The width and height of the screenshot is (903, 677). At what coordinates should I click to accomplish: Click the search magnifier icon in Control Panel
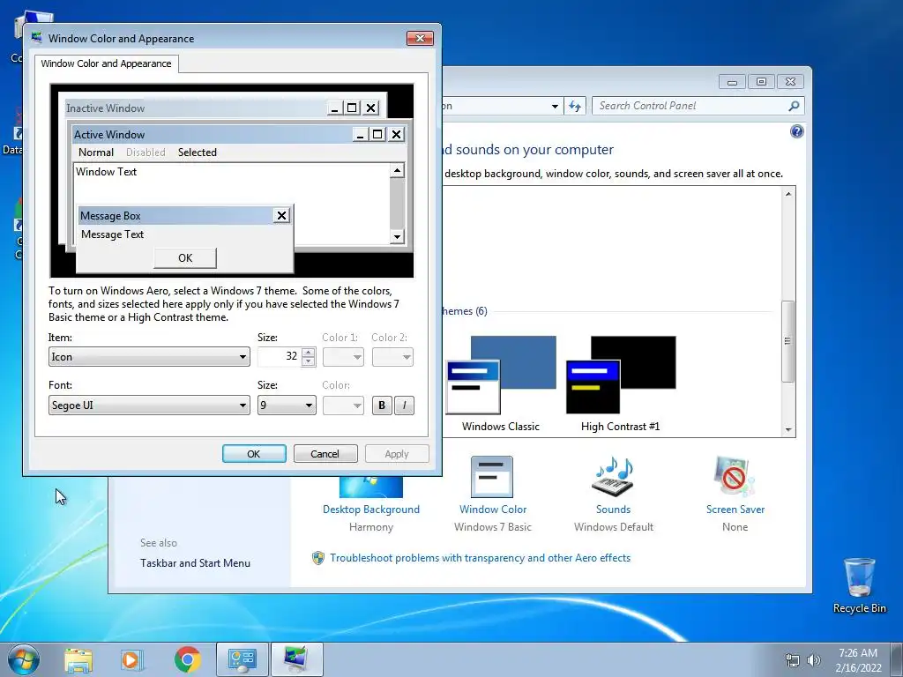click(x=795, y=106)
